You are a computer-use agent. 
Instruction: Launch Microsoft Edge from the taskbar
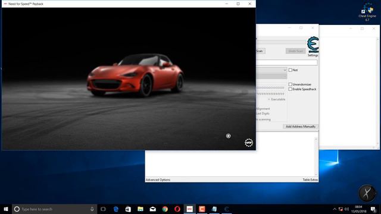click(x=116, y=209)
